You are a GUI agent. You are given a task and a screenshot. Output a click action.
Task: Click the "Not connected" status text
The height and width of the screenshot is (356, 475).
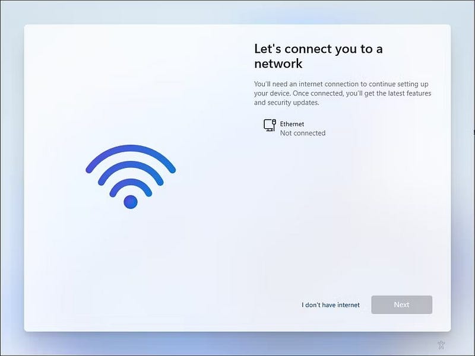303,133
